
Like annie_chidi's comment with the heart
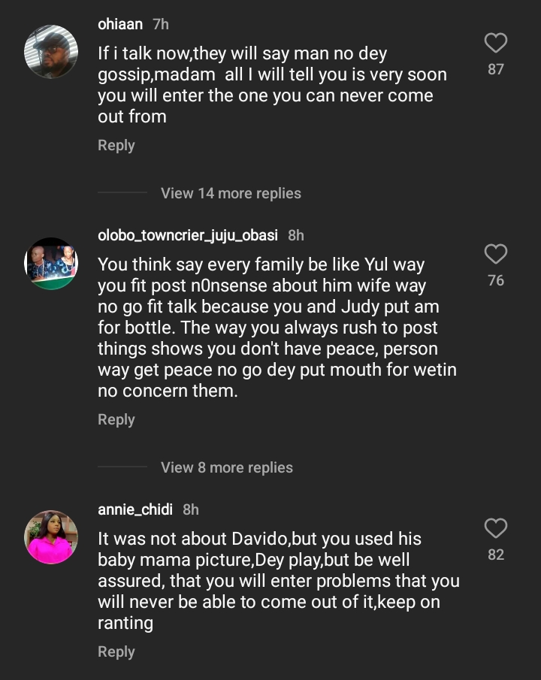pos(495,529)
